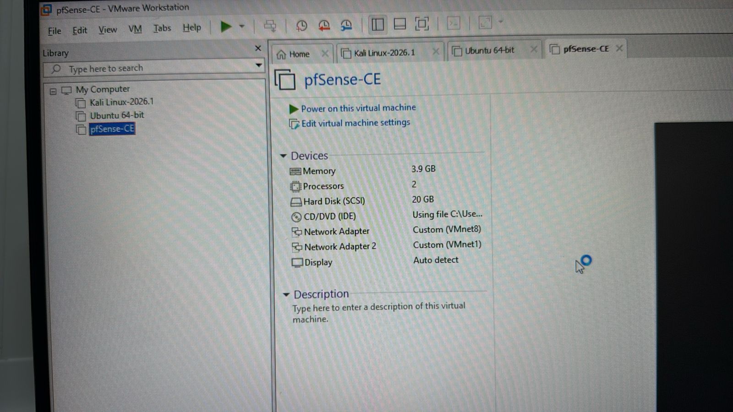The image size is (733, 412).
Task: Toggle the Show Library sidebar toolbar icon
Action: tap(377, 24)
